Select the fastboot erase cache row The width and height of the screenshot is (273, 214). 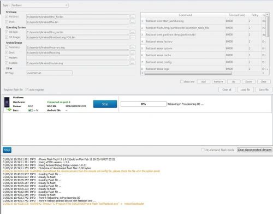pos(204,55)
